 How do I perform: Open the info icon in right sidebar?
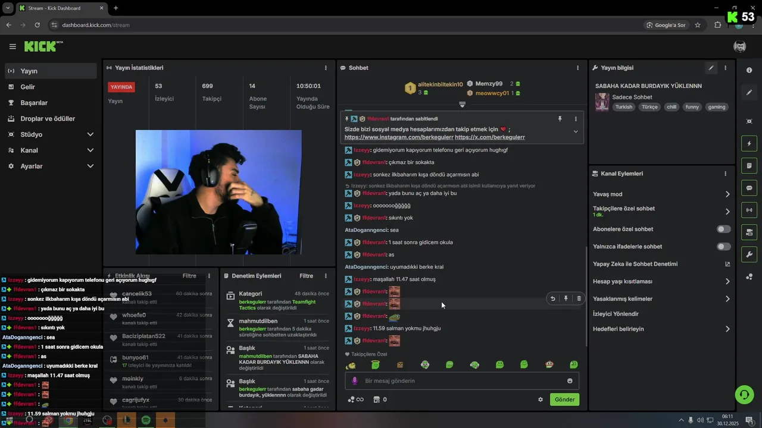[749, 70]
